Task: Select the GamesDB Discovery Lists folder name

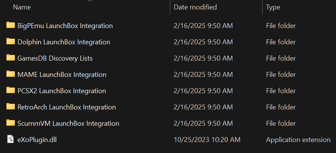Action: 55,58
